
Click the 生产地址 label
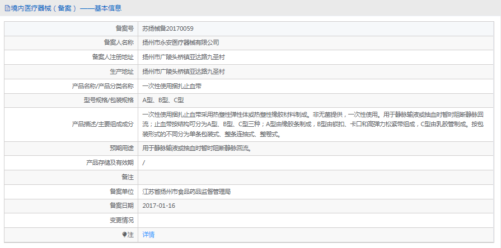click(x=121, y=71)
